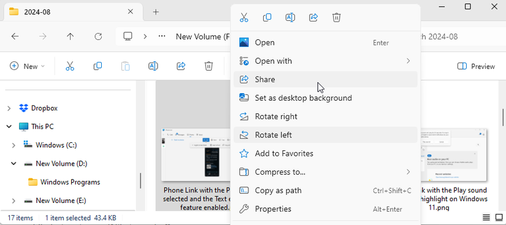Click the Forward navigation arrow
Viewport: 506px width, 225px height.
[x=42, y=36]
